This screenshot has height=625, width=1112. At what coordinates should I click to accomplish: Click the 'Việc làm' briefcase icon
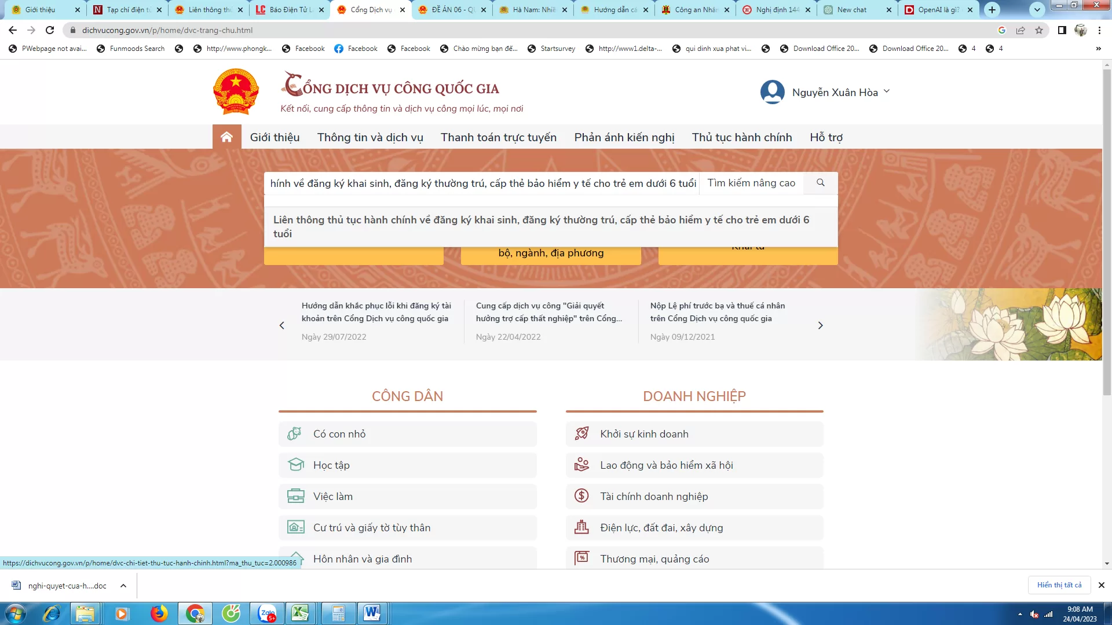(295, 497)
